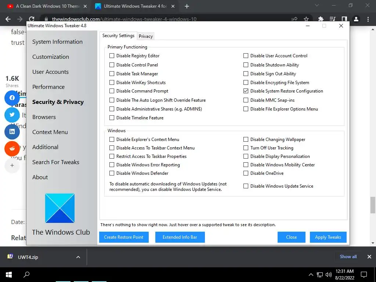376x282 pixels.
Task: Open the Chrome three-dot menu
Action: point(368,19)
